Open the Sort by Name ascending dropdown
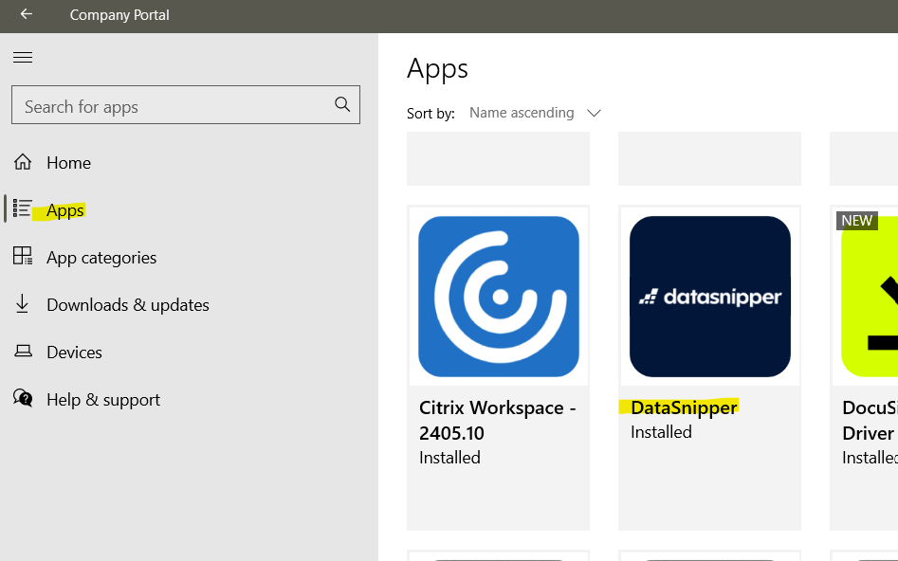 click(x=535, y=113)
